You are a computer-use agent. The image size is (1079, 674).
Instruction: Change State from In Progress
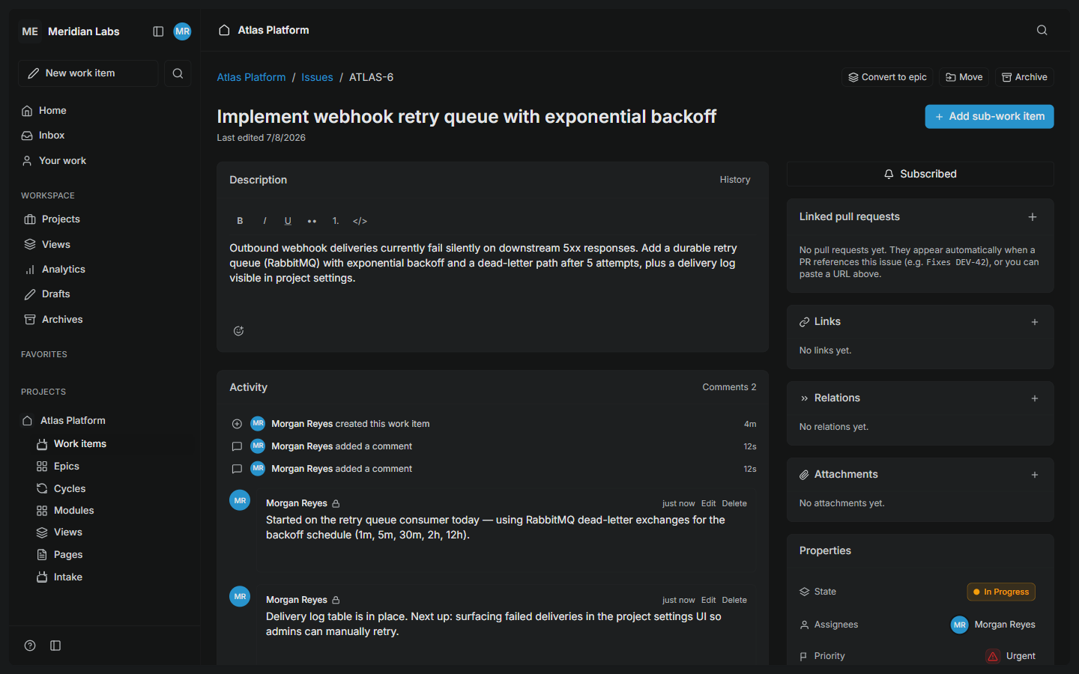(x=1001, y=592)
